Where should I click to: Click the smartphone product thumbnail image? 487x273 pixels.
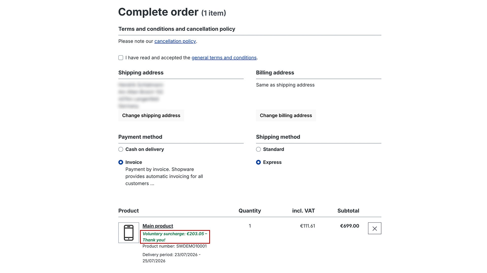tap(129, 233)
